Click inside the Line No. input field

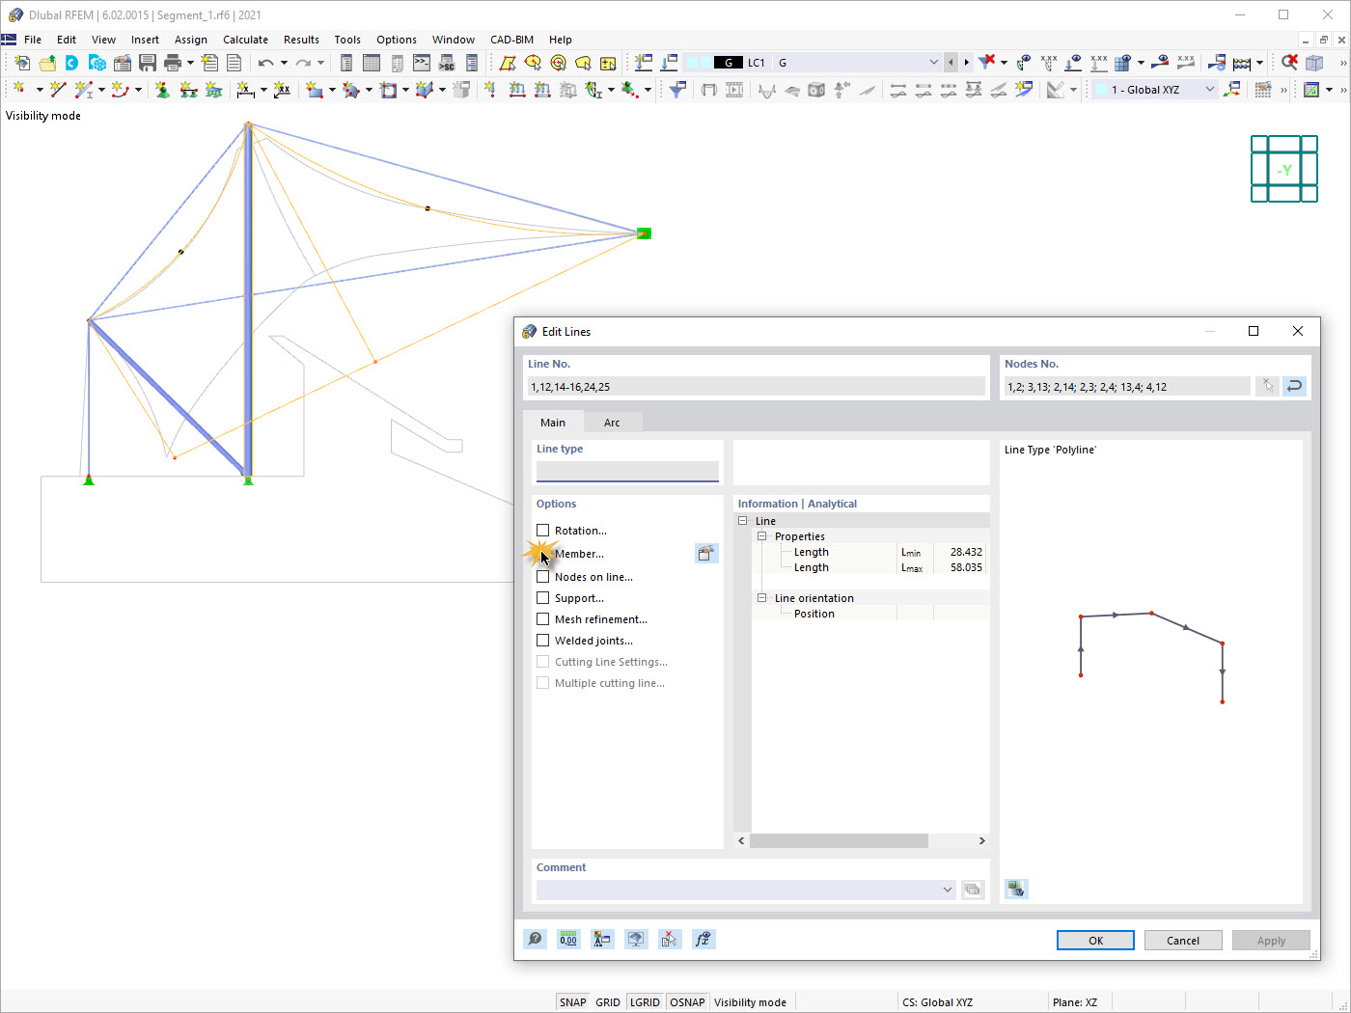pyautogui.click(x=758, y=386)
